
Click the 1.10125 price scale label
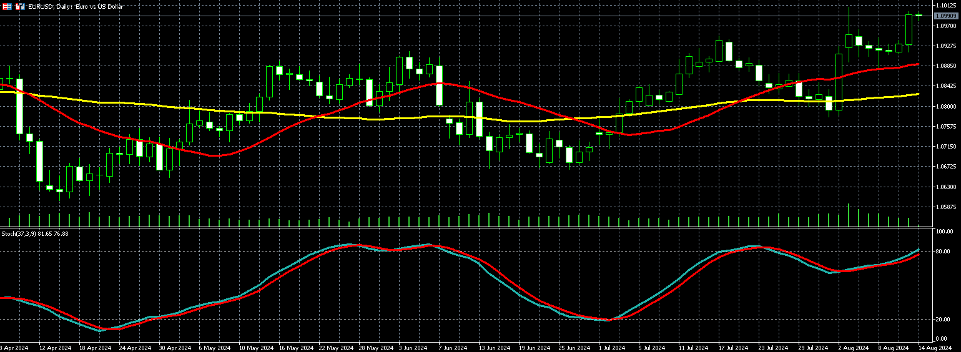946,6
